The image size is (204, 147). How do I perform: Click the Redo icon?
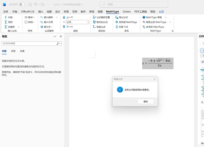click(43, 4)
